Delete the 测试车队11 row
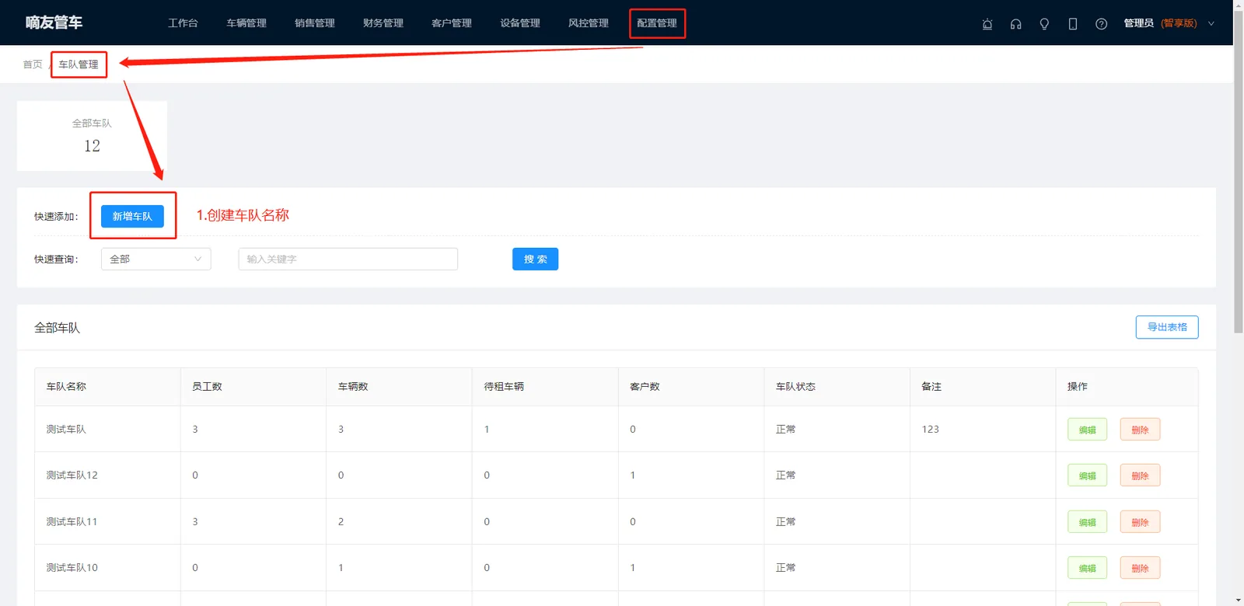 1140,522
